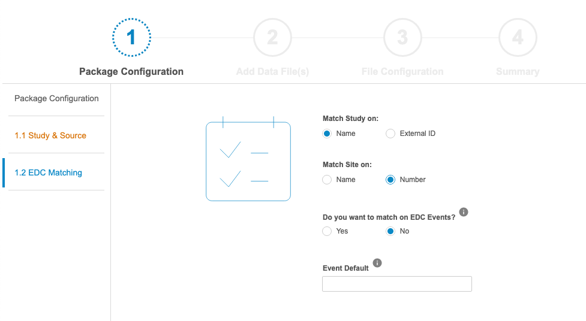Click info icon next to Event Default

pyautogui.click(x=377, y=263)
